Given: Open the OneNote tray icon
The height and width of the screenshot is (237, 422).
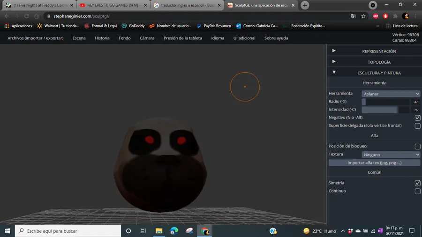Looking at the screenshot, I should (x=380, y=231).
